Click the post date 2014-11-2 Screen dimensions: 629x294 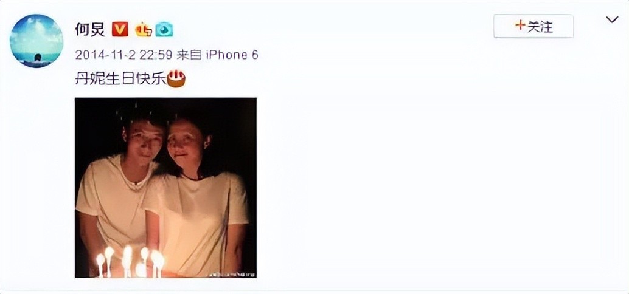coord(105,55)
